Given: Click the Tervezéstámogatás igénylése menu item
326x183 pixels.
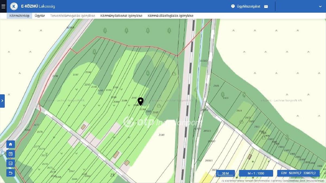Looking at the screenshot, I should point(73,16).
